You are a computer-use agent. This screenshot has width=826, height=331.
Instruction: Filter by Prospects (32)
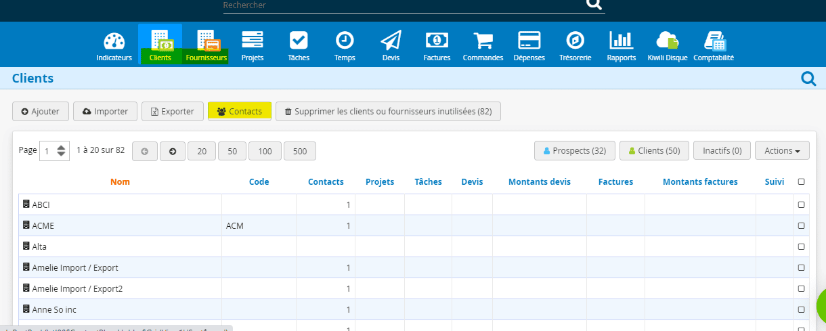click(x=574, y=151)
